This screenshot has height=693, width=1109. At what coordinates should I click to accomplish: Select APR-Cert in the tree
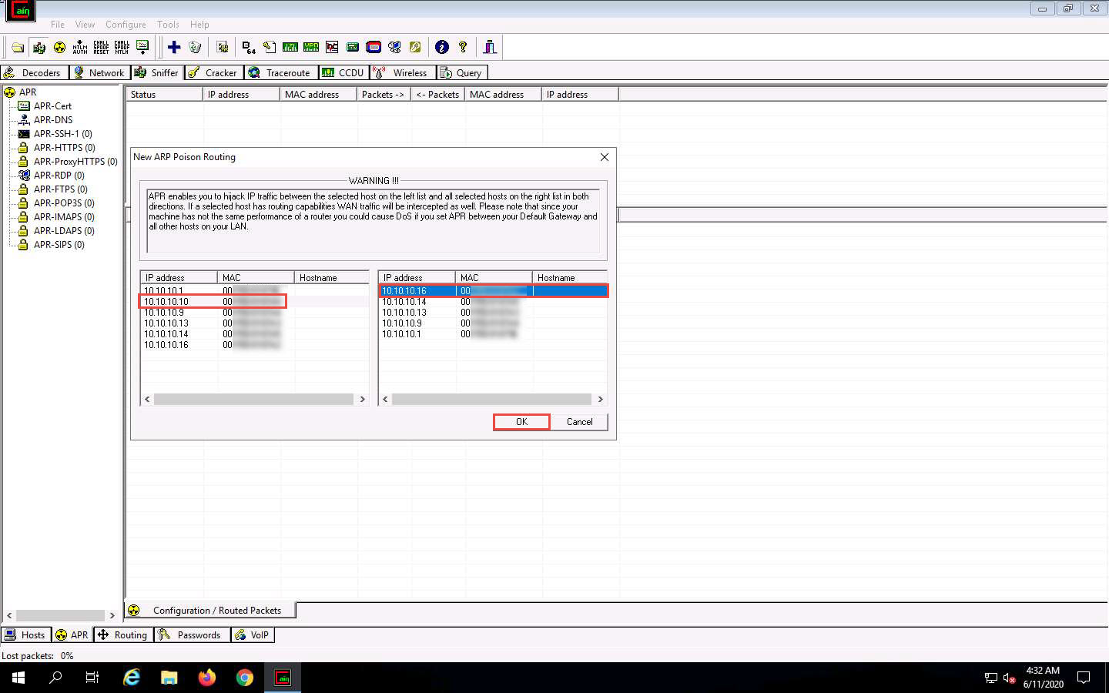click(52, 106)
